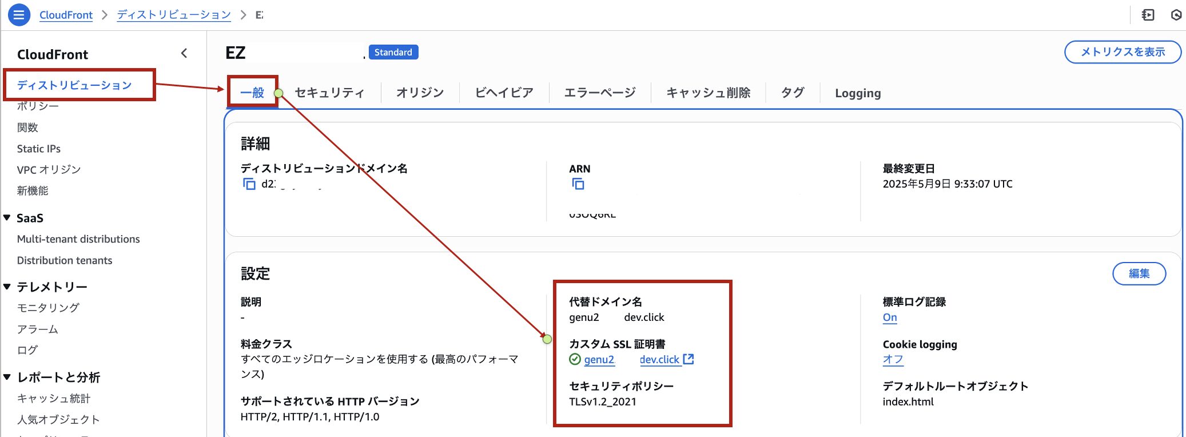Switch to the セキュリティ tab
The image size is (1186, 437).
tap(329, 93)
